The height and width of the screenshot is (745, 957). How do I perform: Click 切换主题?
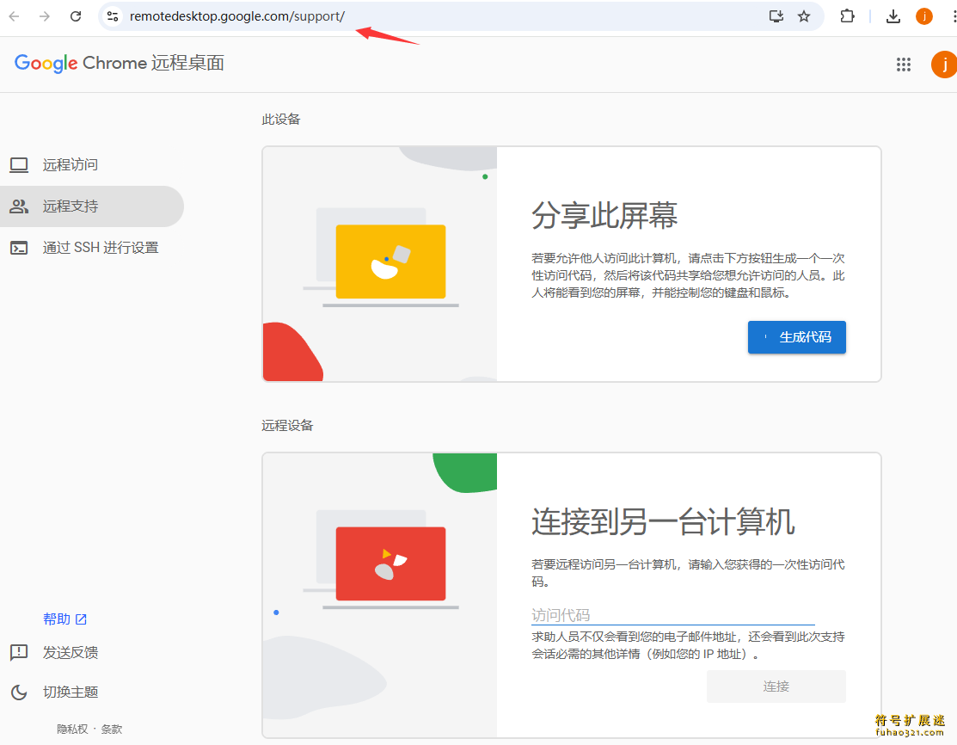[x=71, y=693]
